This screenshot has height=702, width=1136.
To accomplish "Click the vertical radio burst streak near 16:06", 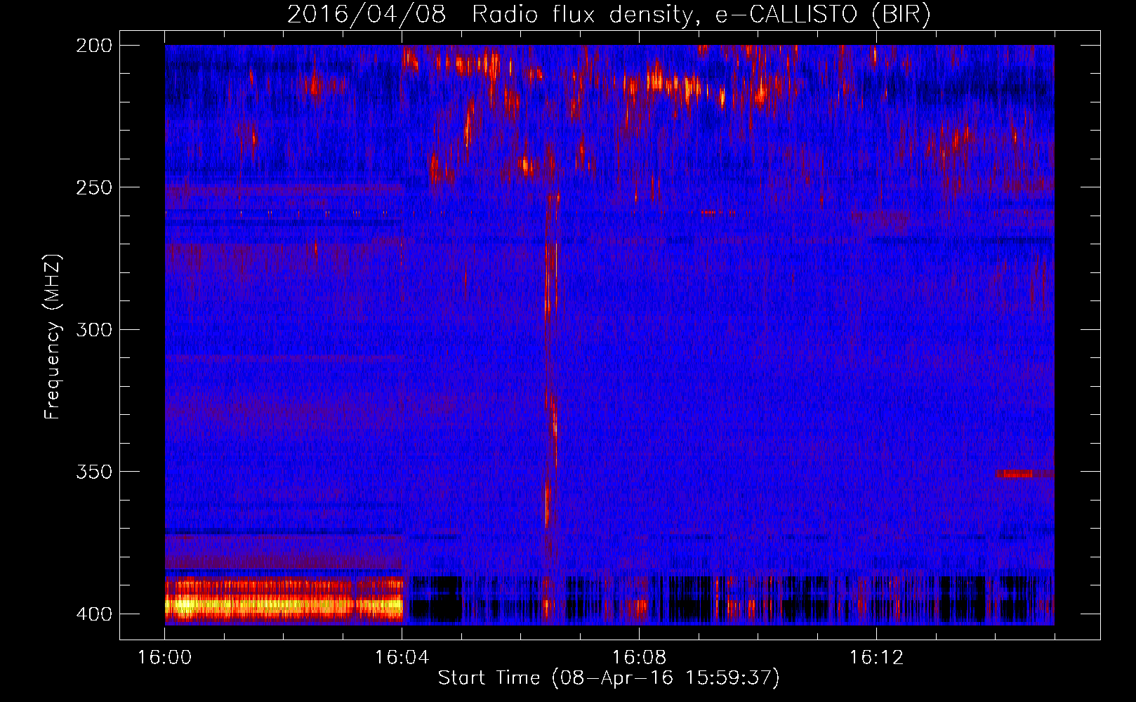I will pyautogui.click(x=551, y=358).
